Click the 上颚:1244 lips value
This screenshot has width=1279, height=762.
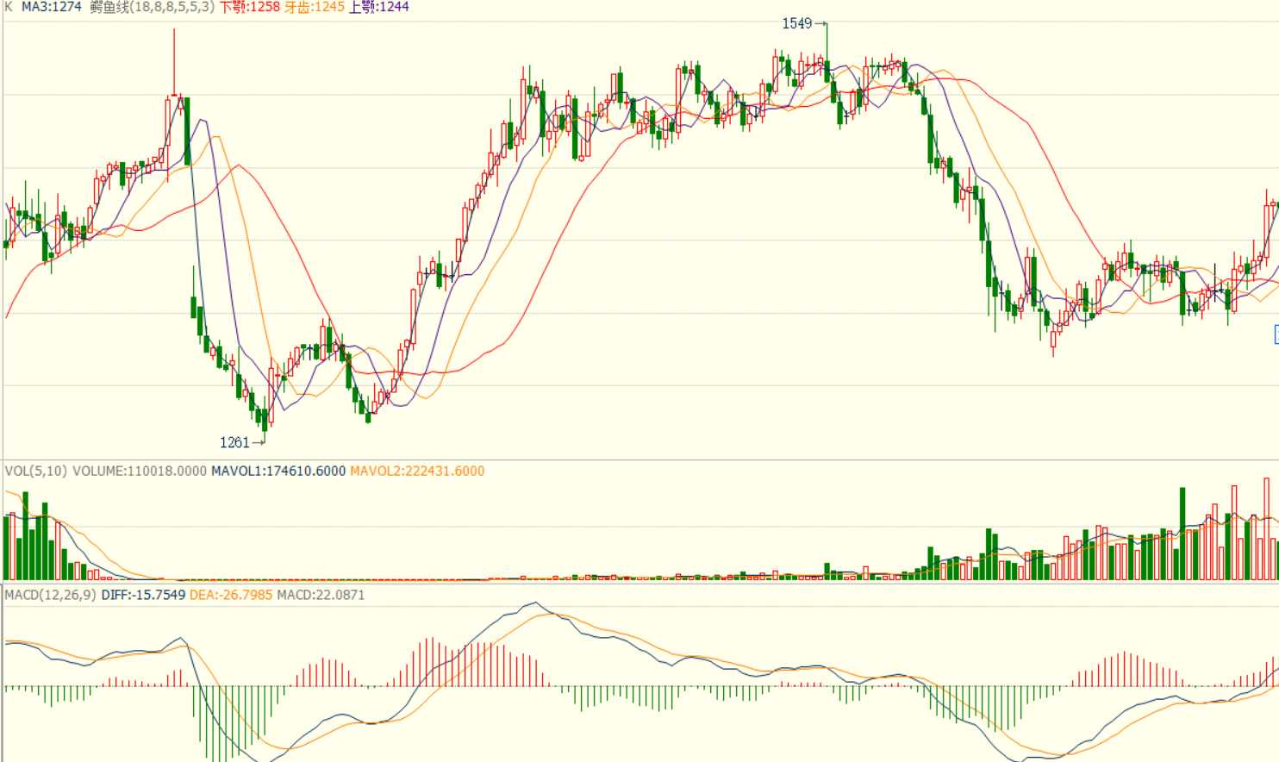pyautogui.click(x=379, y=7)
